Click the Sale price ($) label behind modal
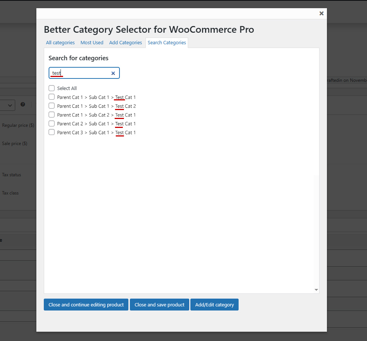The width and height of the screenshot is (367, 341). 14,144
